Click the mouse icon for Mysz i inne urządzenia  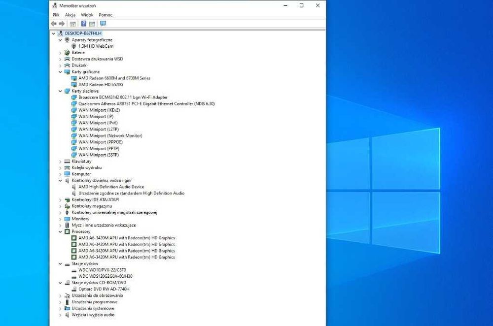click(67, 225)
